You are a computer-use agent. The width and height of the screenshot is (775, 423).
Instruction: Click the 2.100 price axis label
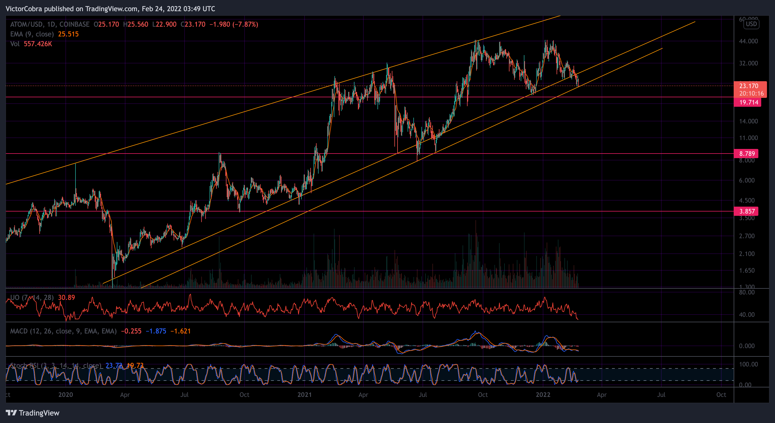coord(747,254)
